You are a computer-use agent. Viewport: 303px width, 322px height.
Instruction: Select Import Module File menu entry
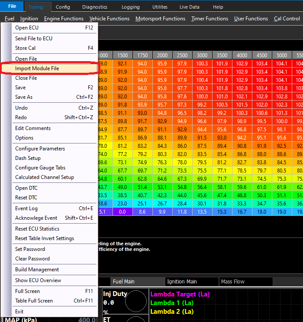(x=49, y=68)
